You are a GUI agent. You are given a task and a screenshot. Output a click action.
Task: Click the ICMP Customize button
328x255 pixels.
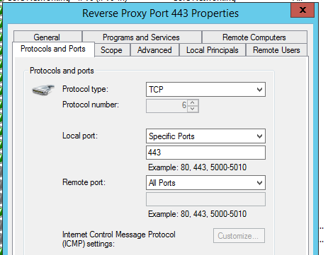[x=239, y=235]
